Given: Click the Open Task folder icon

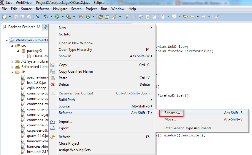Looking at the screenshot, I should click(x=107, y=17).
